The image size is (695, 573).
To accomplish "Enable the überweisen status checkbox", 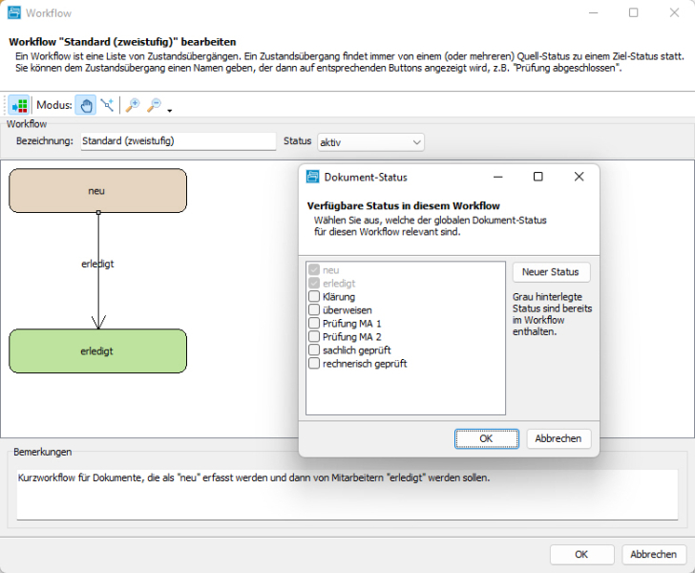I will 314,309.
